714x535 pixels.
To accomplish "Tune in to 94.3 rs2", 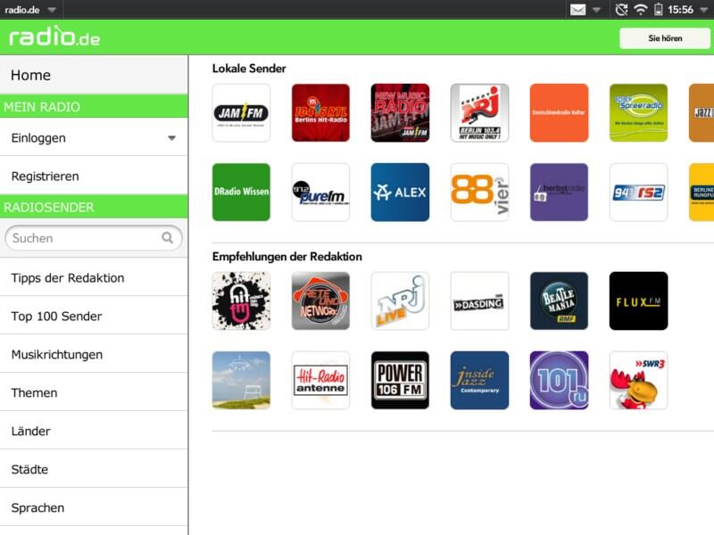I will coord(638,192).
